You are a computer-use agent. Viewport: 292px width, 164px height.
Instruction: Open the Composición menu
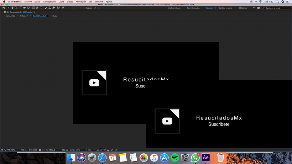coord(49,2)
